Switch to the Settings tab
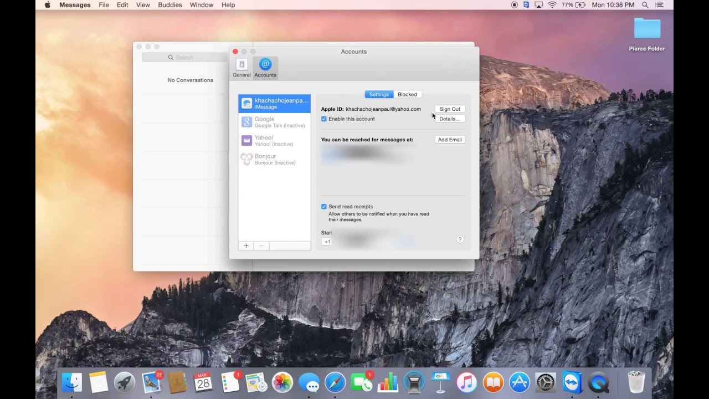709x399 pixels. point(379,94)
